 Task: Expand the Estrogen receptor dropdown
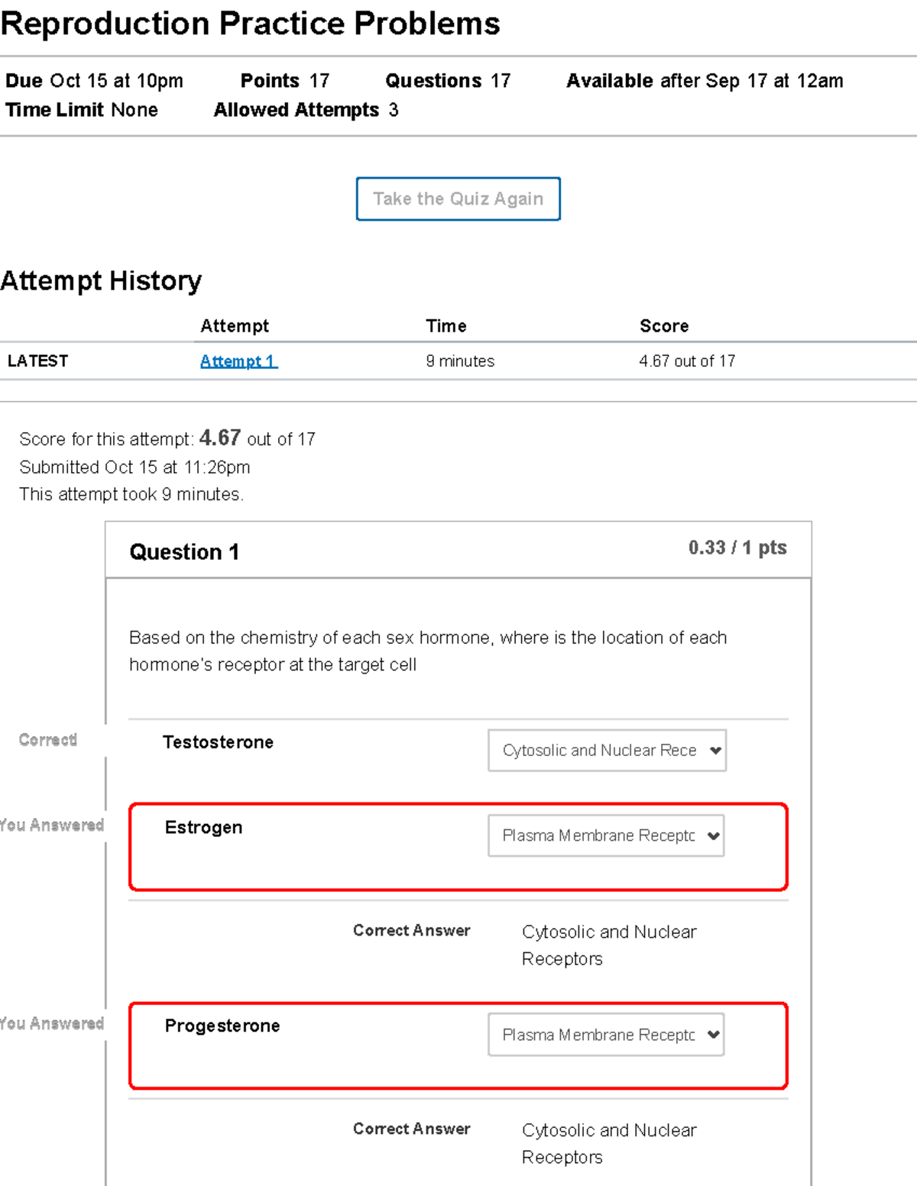click(606, 835)
